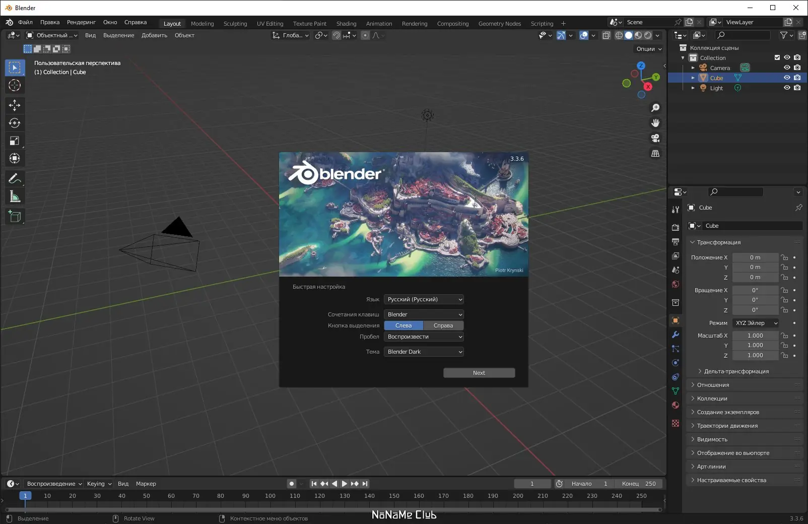Select the Add Cube tool
Screen dimensions: 808x524
tap(15, 217)
